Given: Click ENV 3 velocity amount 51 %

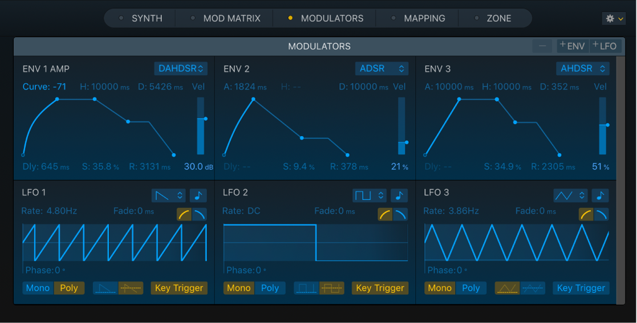Looking at the screenshot, I should 601,167.
